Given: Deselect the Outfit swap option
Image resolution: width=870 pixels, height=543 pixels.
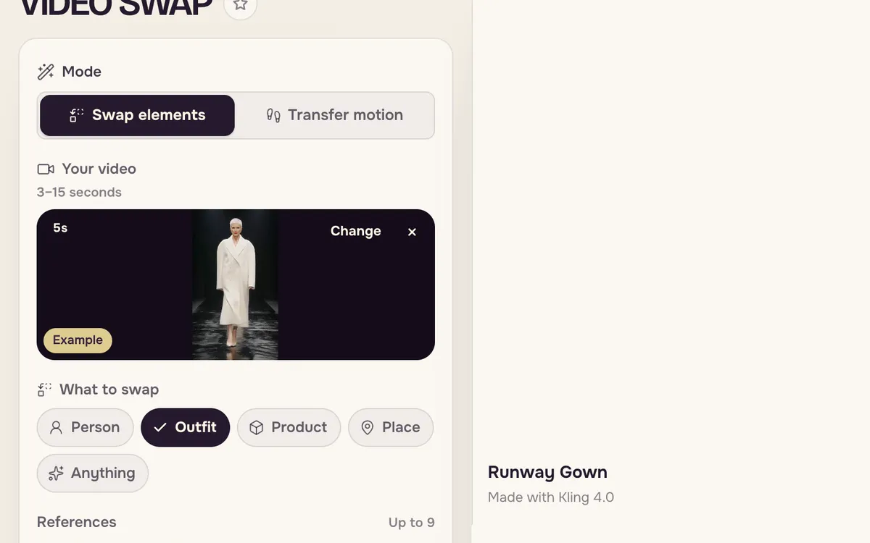Looking at the screenshot, I should [185, 427].
